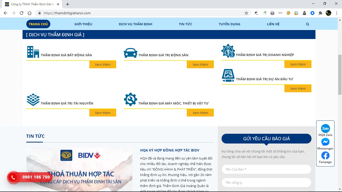This screenshot has width=342, height=192.
Task: Click the gear-dollar icon for Doanh Nghiệp
Action: click(228, 51)
